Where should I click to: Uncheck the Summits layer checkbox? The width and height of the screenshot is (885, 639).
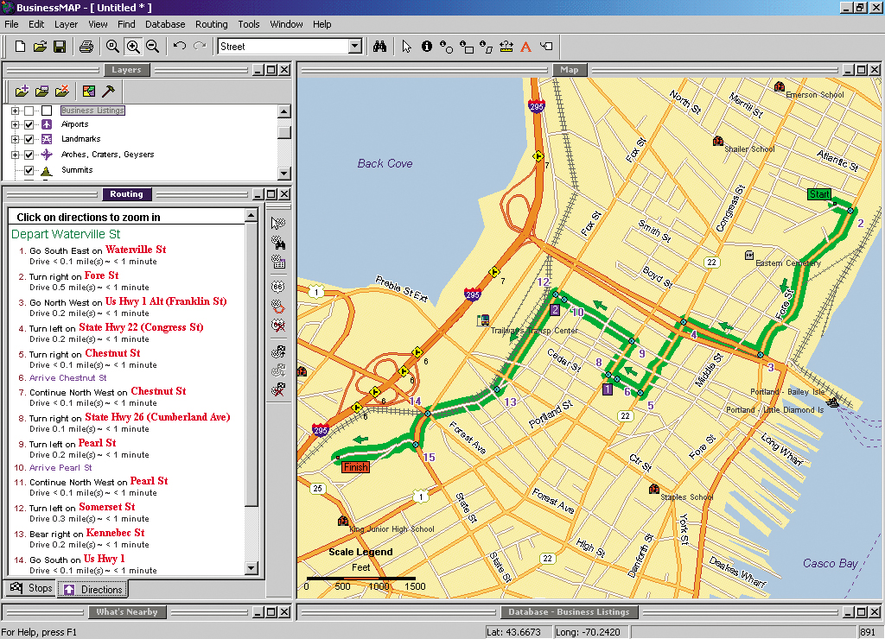click(x=29, y=170)
